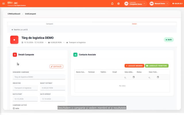Viewport: 184px width, 115px height.
Task: Open calendar picker in Data Adău... filter
Action: 134,77
